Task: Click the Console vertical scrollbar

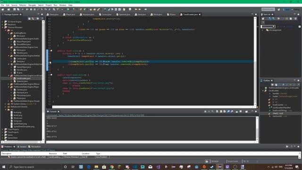Action: pos(257,128)
